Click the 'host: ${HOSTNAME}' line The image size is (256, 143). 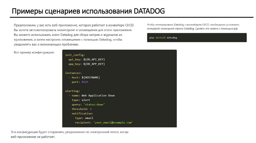coord(86,77)
